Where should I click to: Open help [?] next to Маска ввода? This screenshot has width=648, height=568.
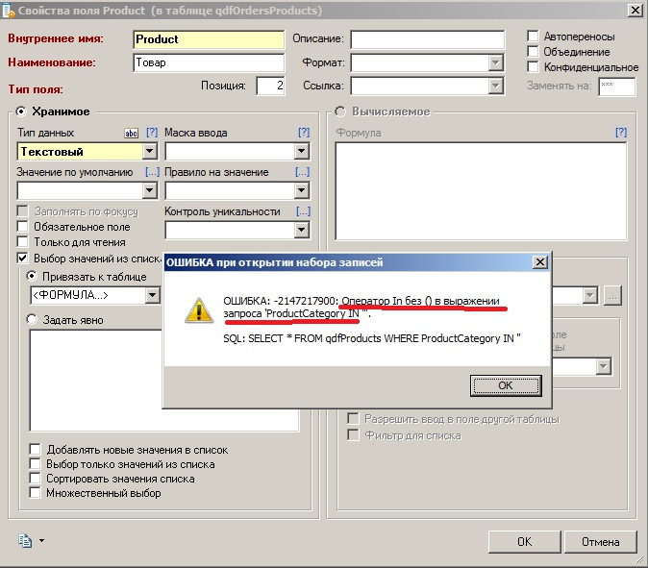[304, 133]
